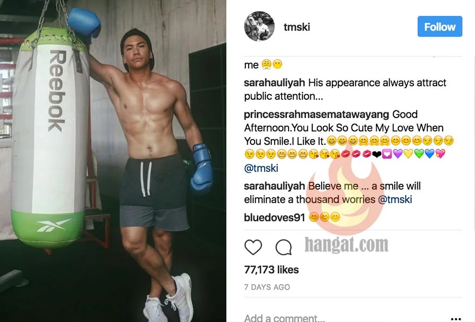Open the first sarahauliyah commenter profile
Image resolution: width=475 pixels, height=322 pixels.
(x=275, y=83)
